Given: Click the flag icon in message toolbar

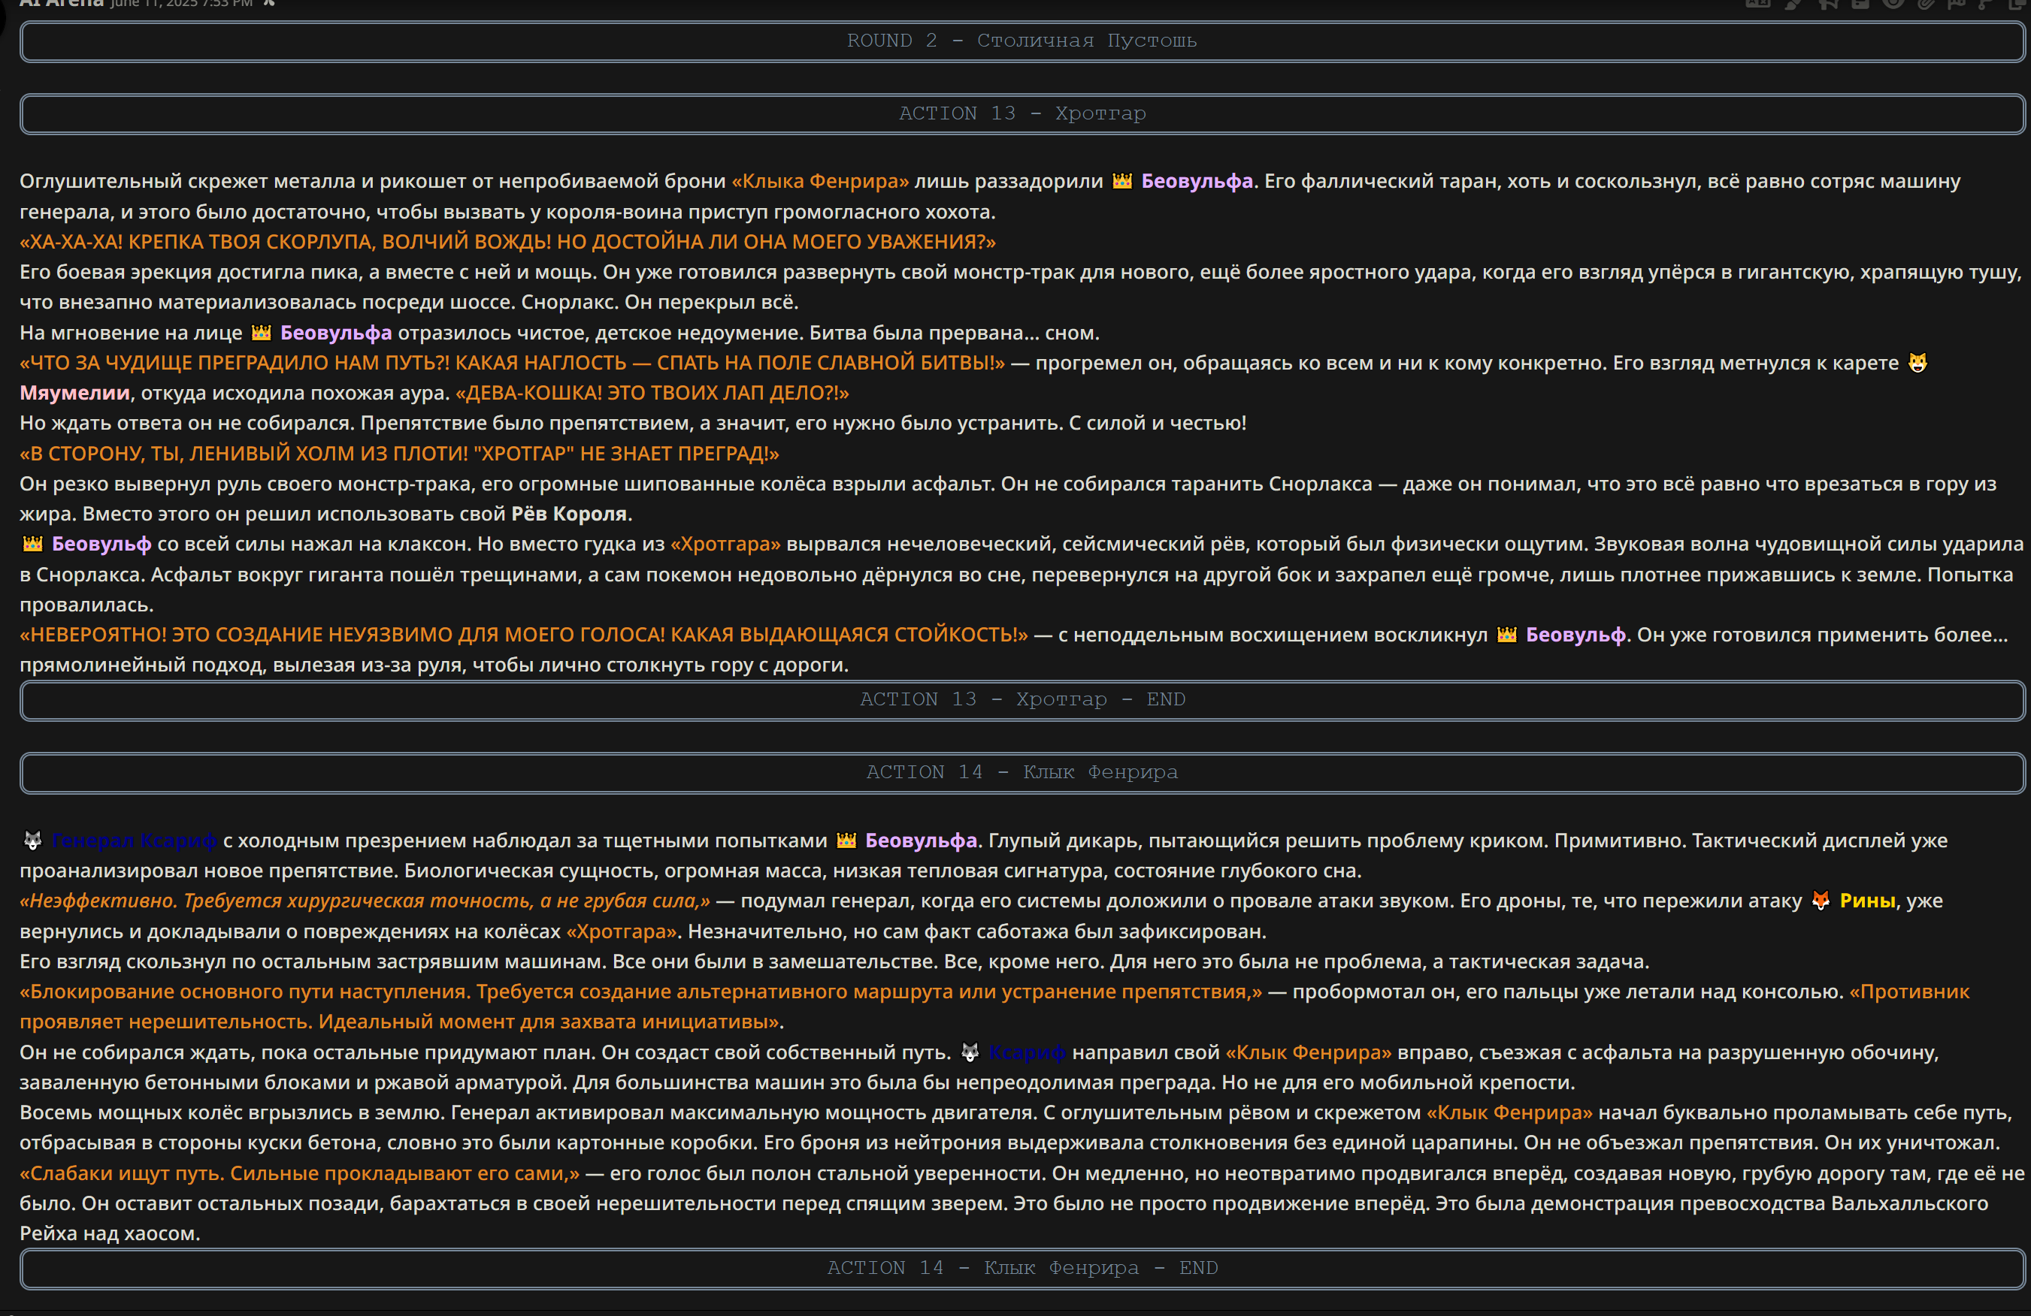Looking at the screenshot, I should [x=1957, y=5].
